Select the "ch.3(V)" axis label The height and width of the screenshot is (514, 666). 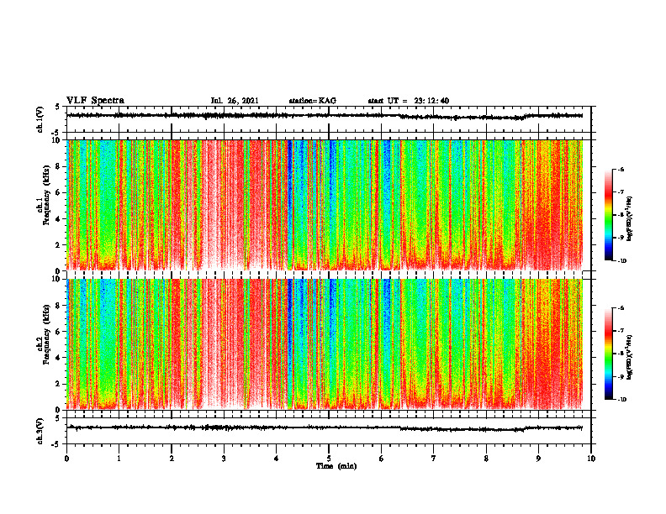click(x=40, y=431)
